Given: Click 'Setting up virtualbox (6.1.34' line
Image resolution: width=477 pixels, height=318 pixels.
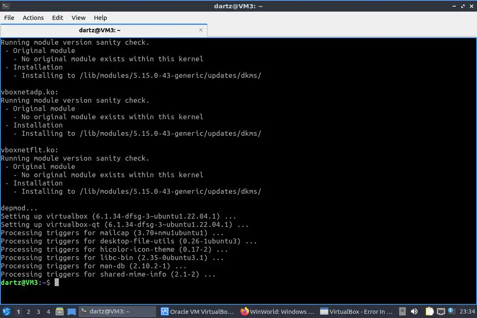Looking at the screenshot, I should 119,217.
